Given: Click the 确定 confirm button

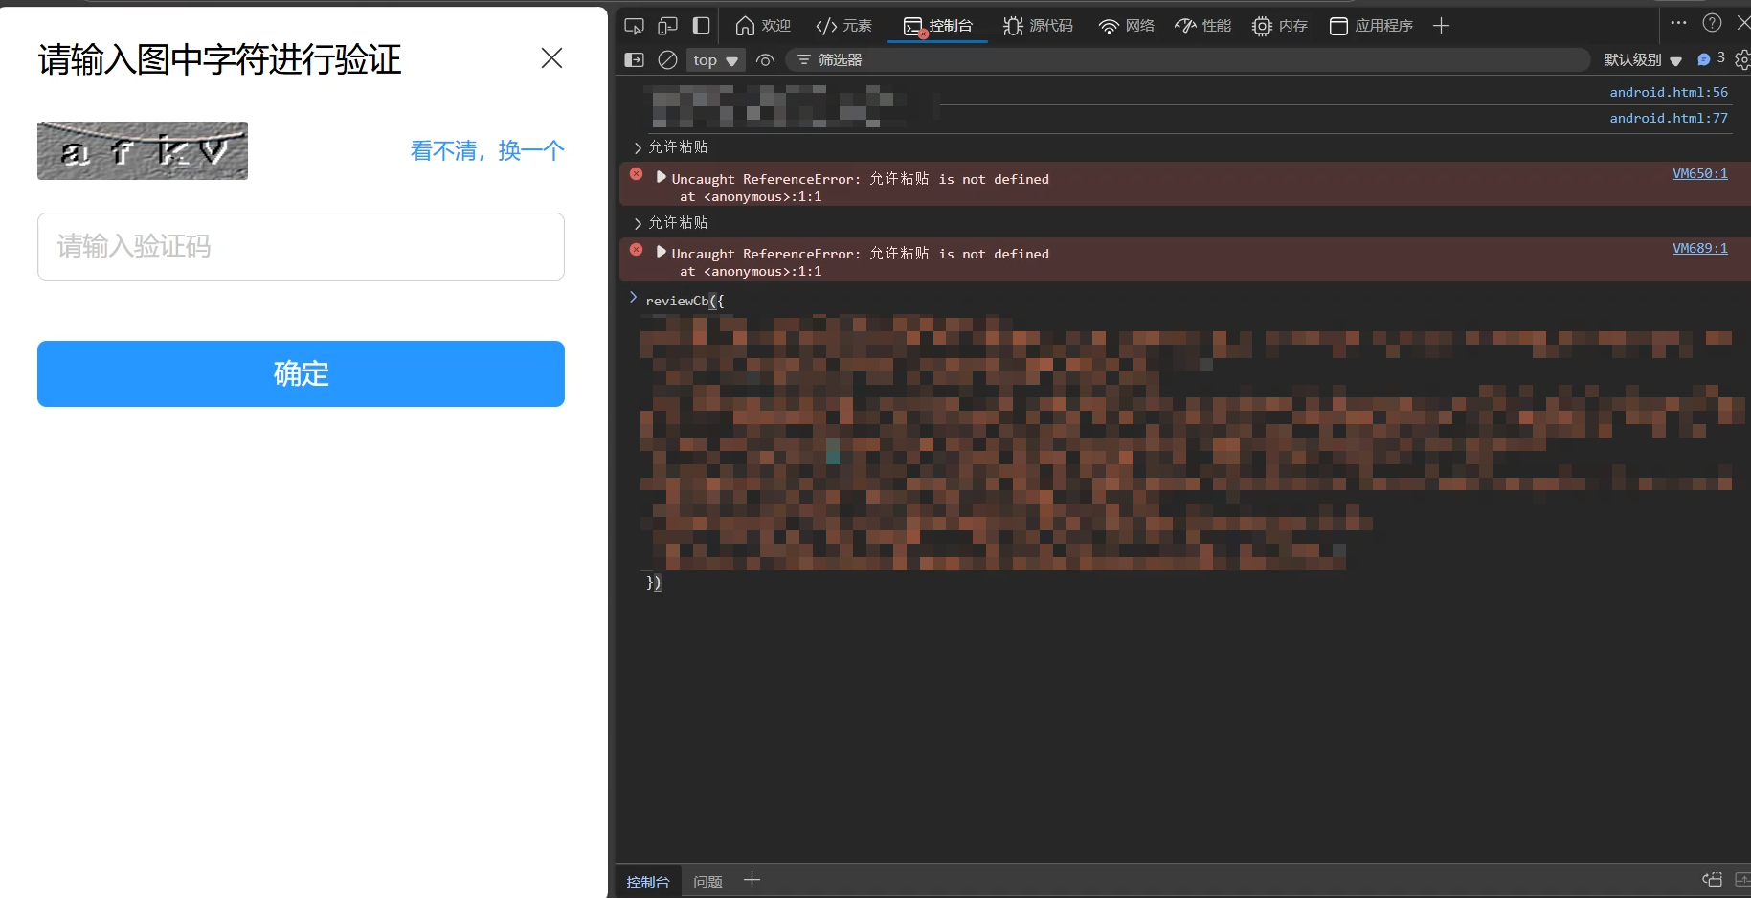Looking at the screenshot, I should click(301, 373).
